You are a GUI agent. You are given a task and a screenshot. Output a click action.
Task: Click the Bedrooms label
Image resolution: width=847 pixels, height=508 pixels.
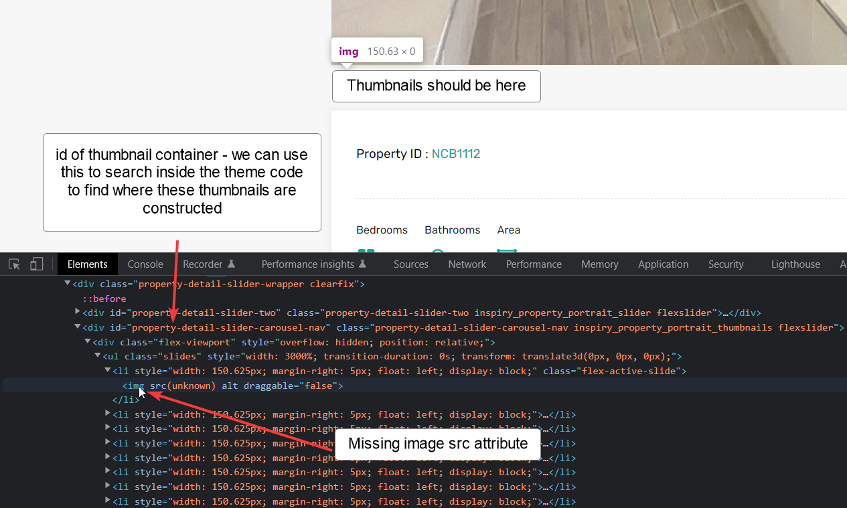[382, 230]
